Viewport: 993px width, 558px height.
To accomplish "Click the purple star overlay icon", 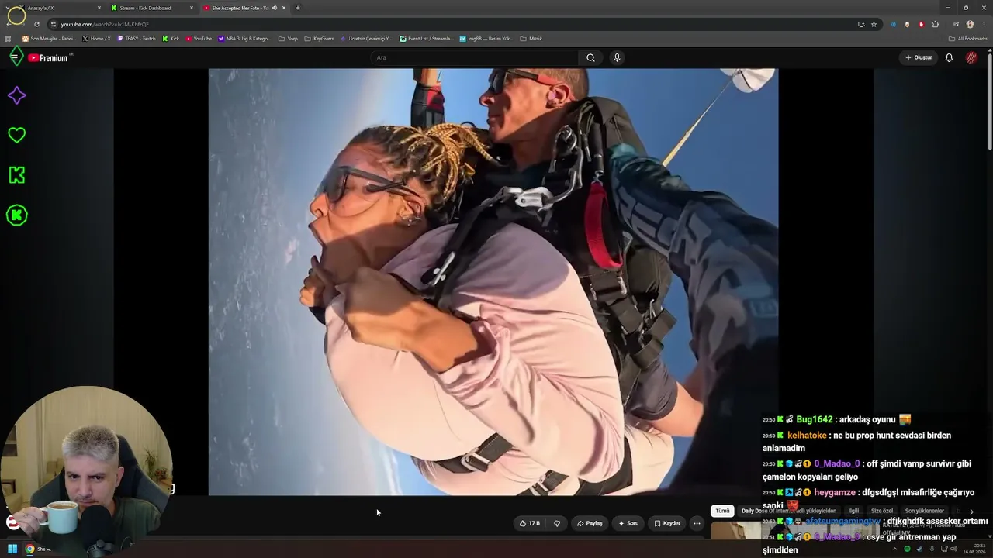I will (x=16, y=95).
